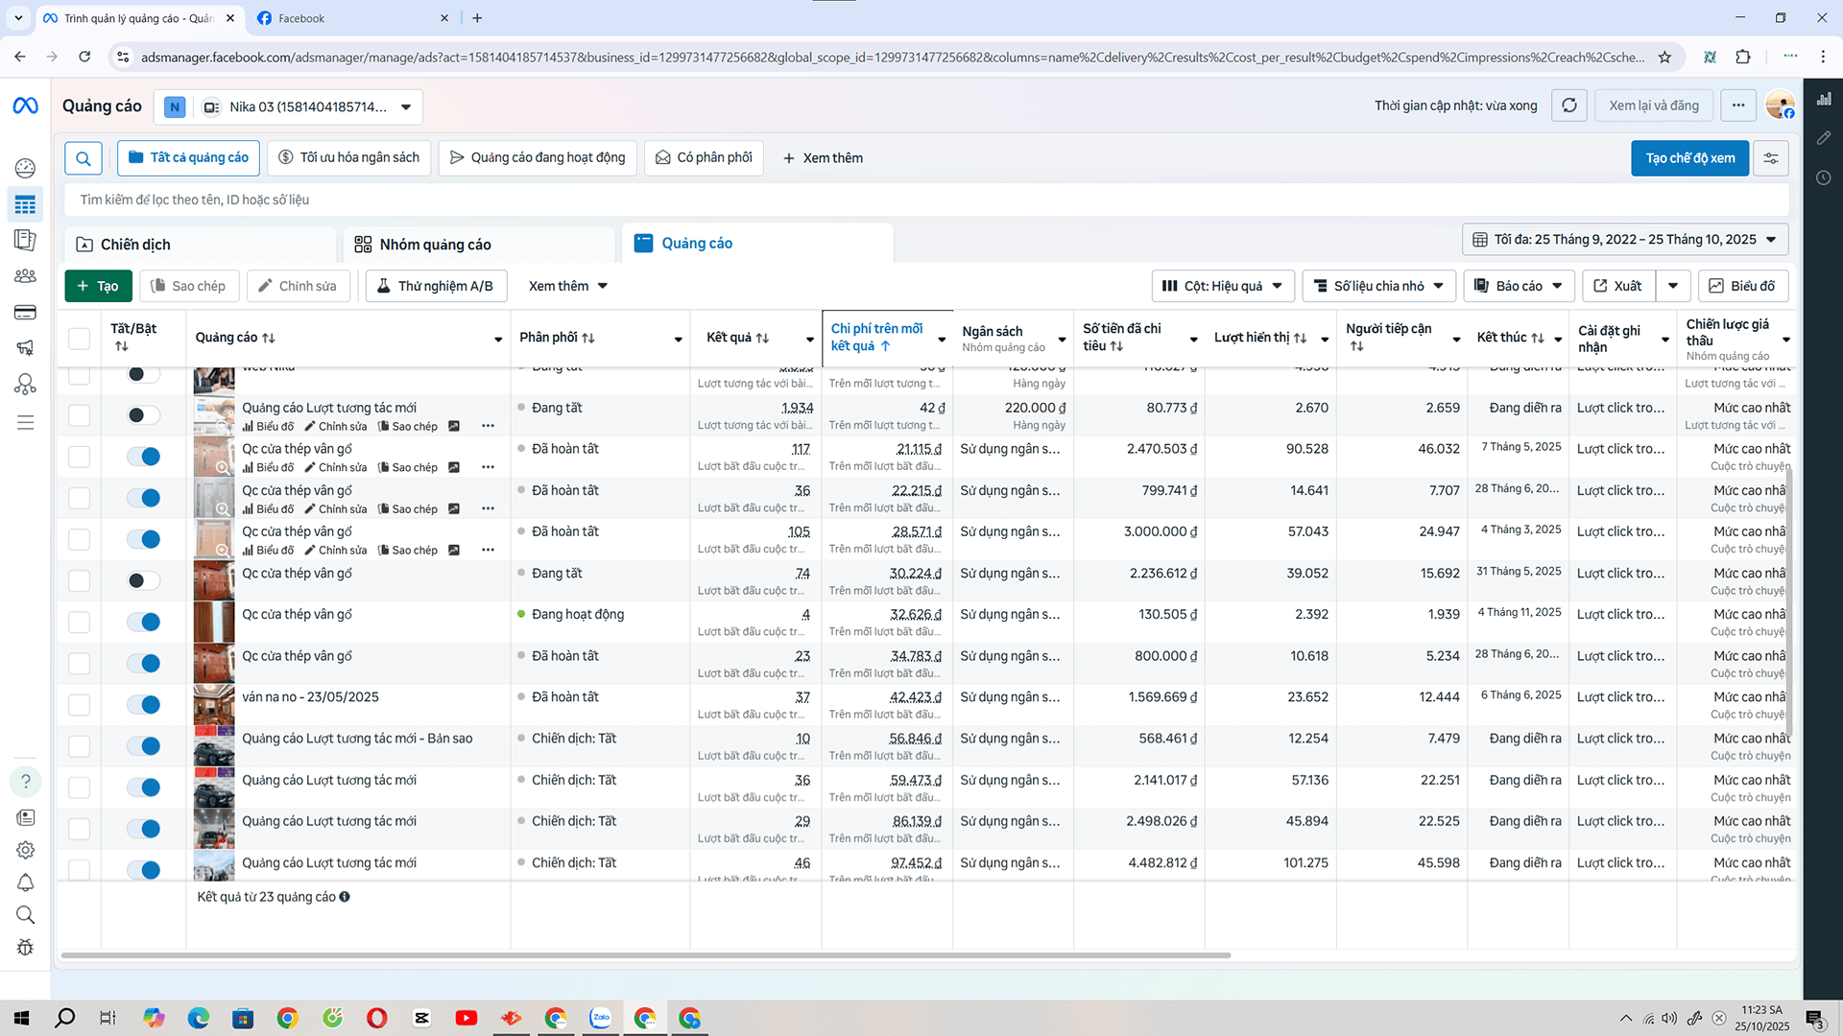Switch to the Chiến dịch tab
The width and height of the screenshot is (1843, 1036).
click(x=134, y=245)
